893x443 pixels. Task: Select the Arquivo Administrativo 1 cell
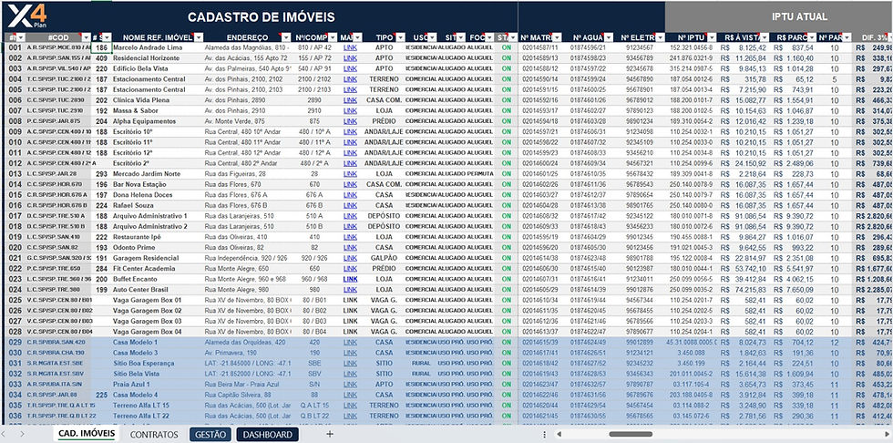157,216
